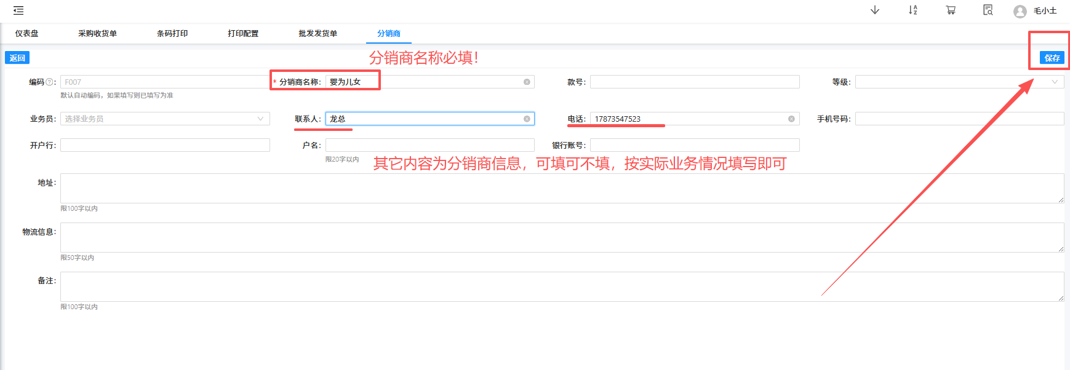Go to the 批发发货单 tab
This screenshot has width=1070, height=370.
click(317, 34)
